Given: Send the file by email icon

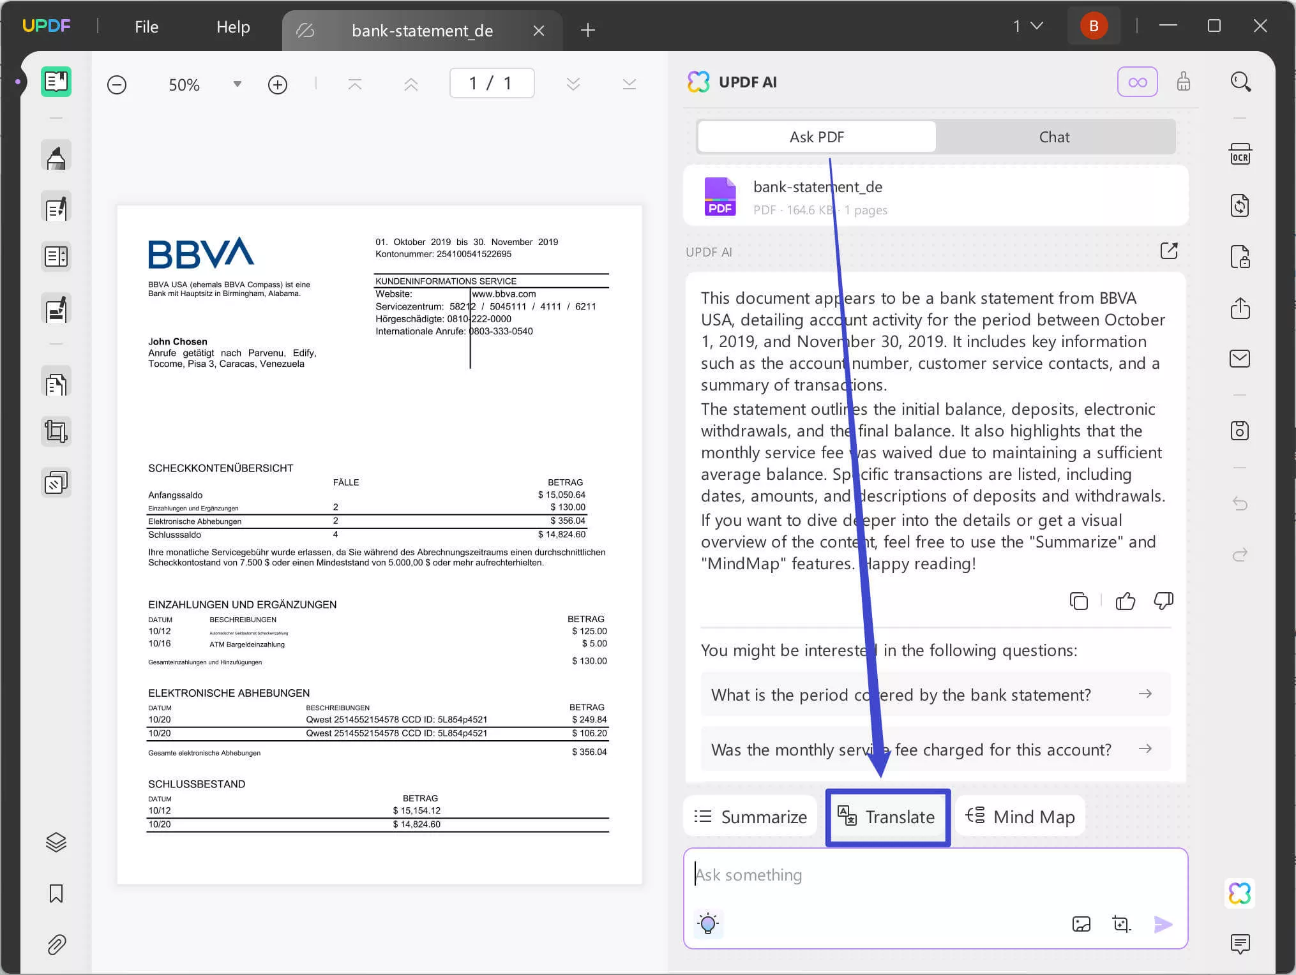Looking at the screenshot, I should point(1240,359).
